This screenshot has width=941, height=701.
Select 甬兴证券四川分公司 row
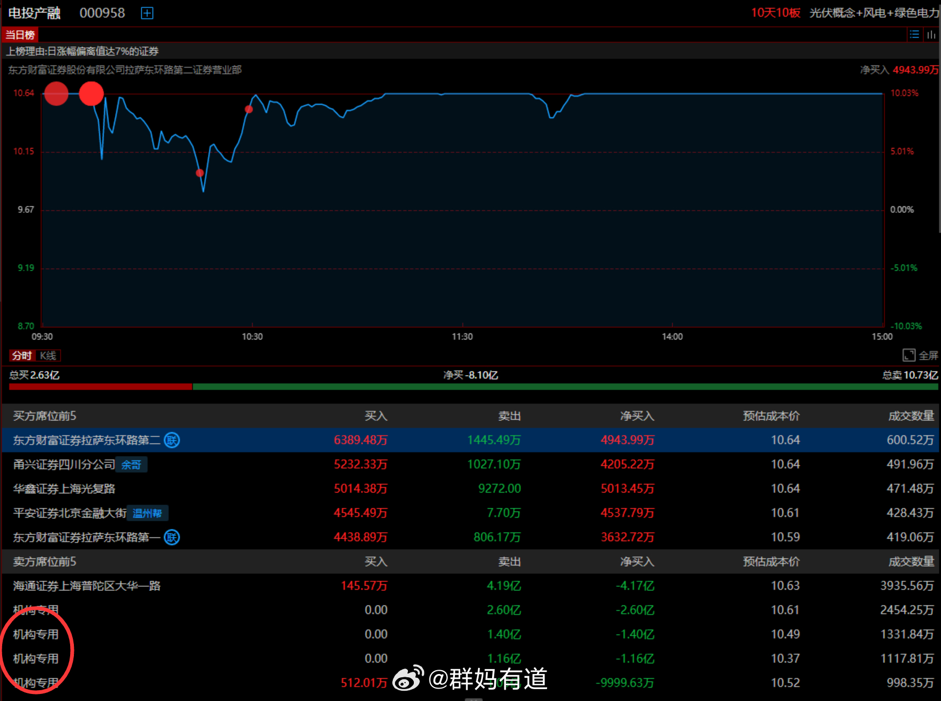click(470, 465)
